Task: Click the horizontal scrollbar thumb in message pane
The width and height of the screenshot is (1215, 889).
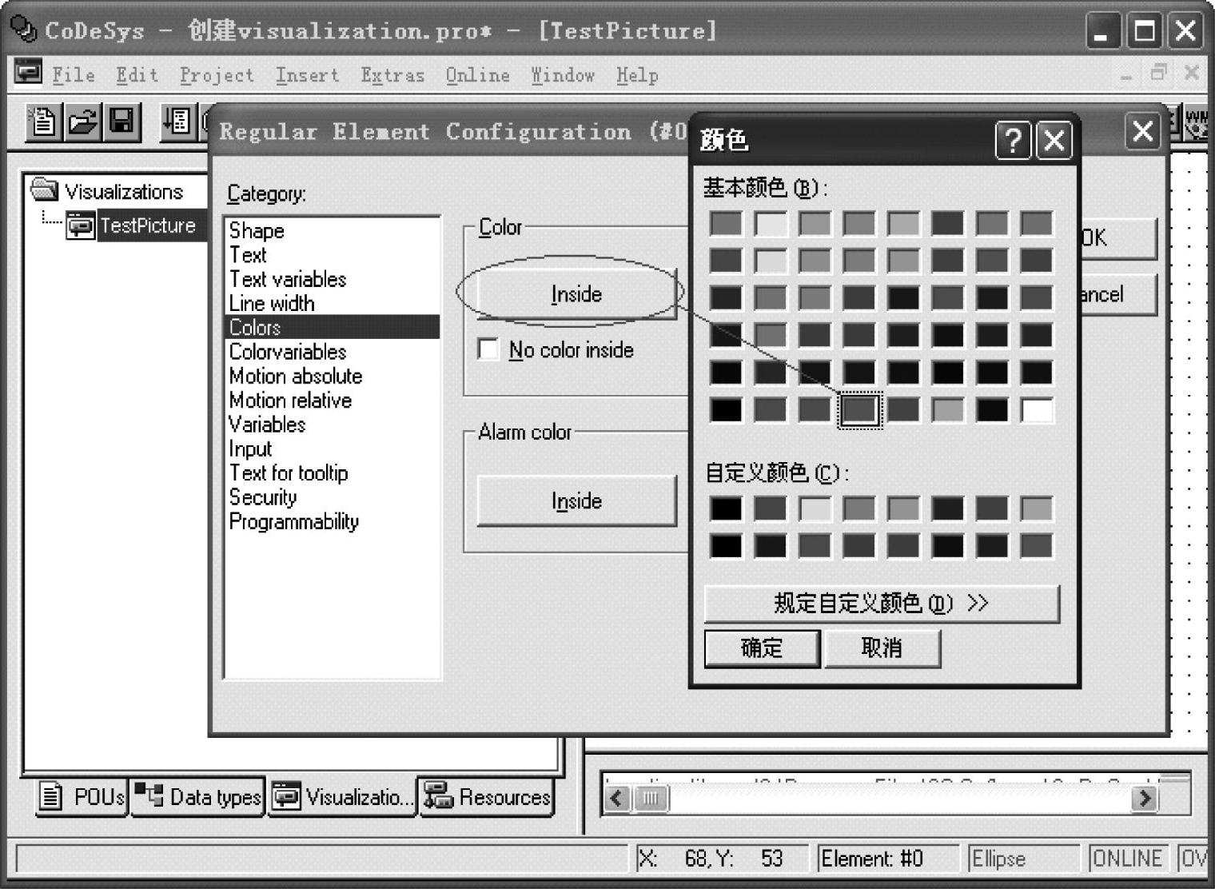Action: 650,797
